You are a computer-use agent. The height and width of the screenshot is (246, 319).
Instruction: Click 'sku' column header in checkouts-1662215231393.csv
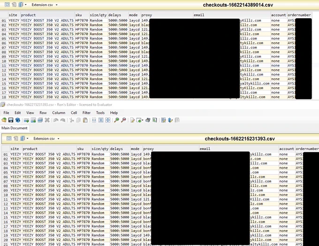84,149
